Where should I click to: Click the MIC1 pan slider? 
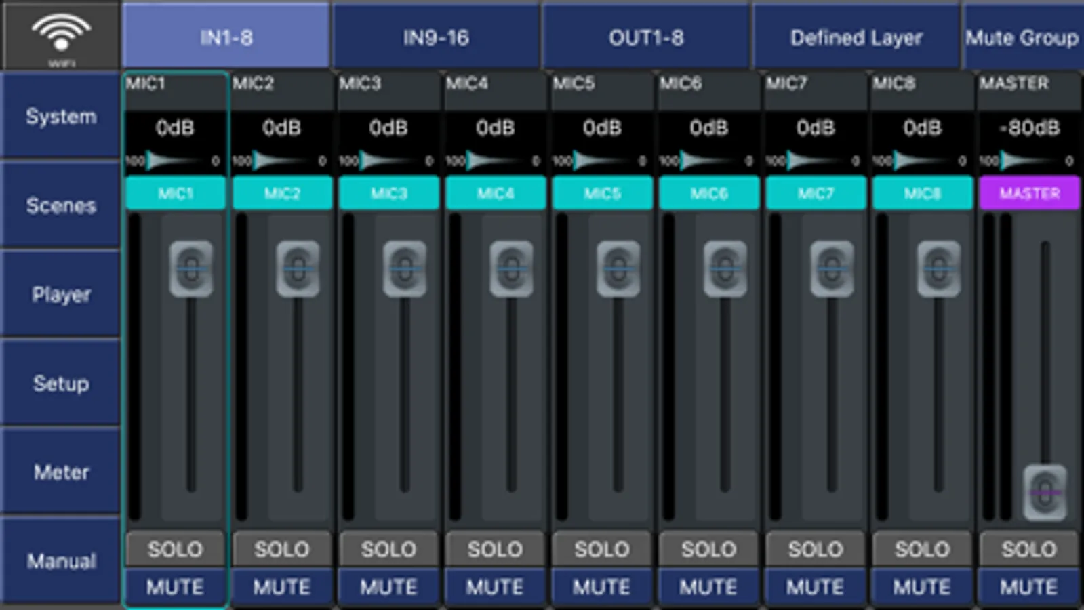174,161
